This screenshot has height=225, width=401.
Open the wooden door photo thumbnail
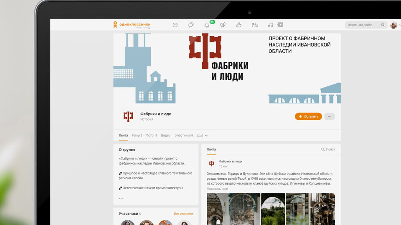tap(298, 209)
